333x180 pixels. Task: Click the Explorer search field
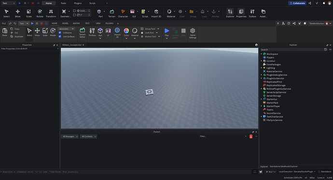pos(291,49)
